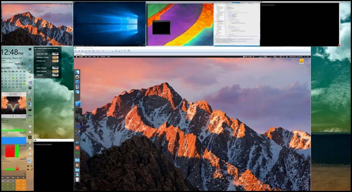Click March 8 in the calendar widget
Screen dimensions: 352x192
point(13,78)
